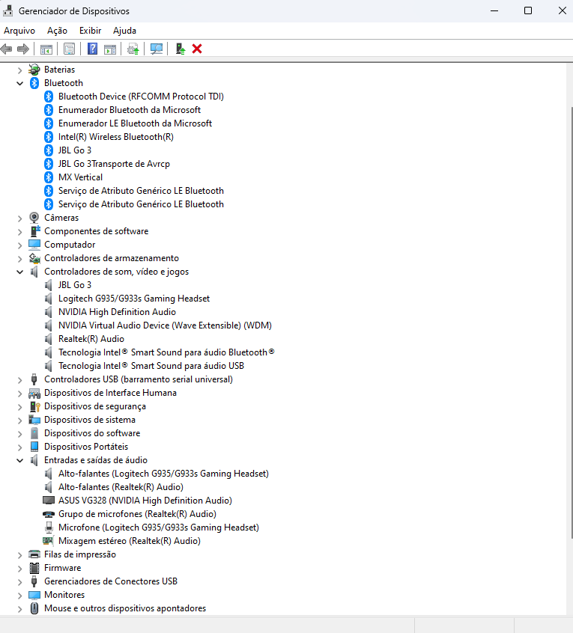Image resolution: width=573 pixels, height=633 pixels.
Task: Click the Computador monitor icon
Action: [x=34, y=245]
